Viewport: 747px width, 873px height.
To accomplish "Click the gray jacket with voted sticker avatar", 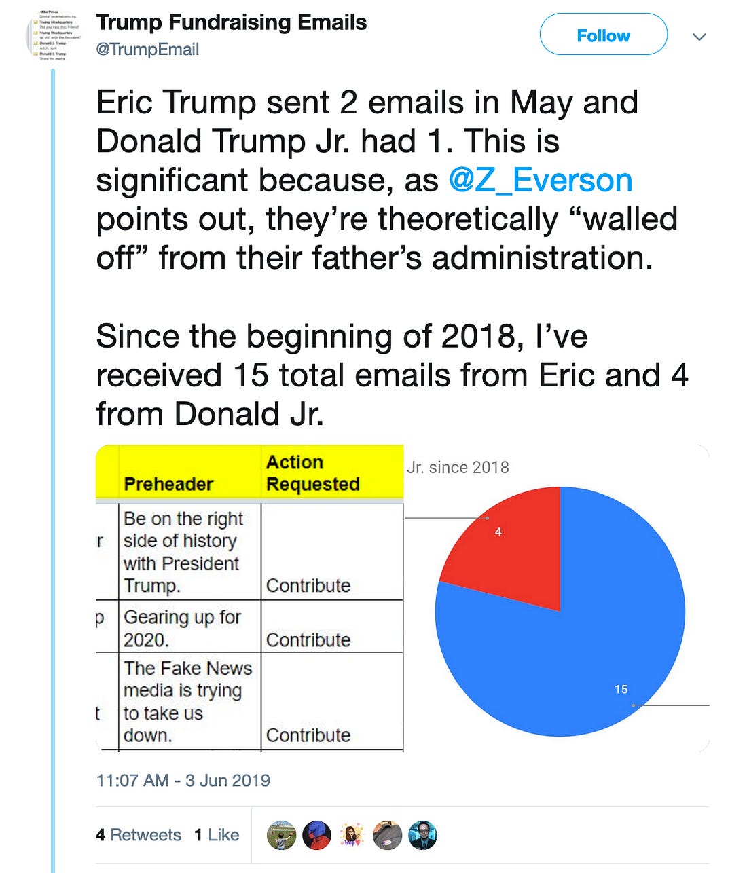I will tap(387, 835).
